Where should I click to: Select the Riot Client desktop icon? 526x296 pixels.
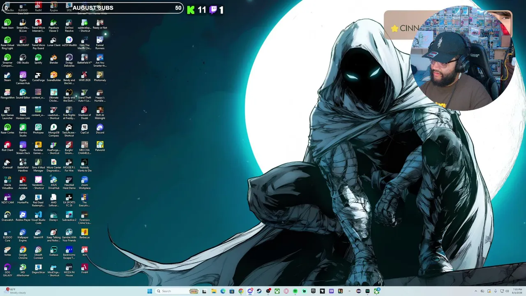[x=7, y=147]
